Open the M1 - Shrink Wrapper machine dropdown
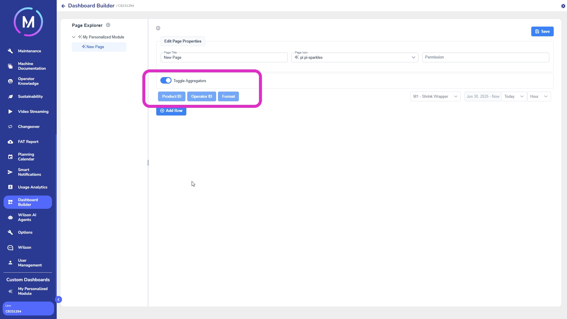Viewport: 567px width, 319px height. click(x=435, y=97)
